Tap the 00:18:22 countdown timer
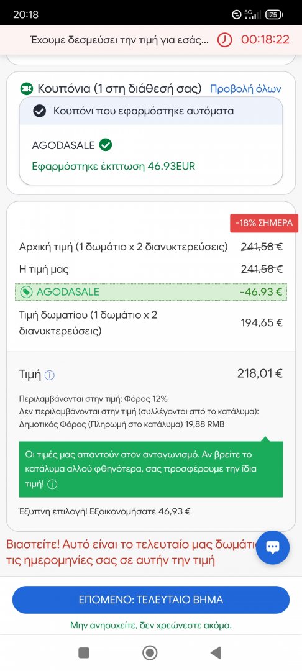 [265, 40]
